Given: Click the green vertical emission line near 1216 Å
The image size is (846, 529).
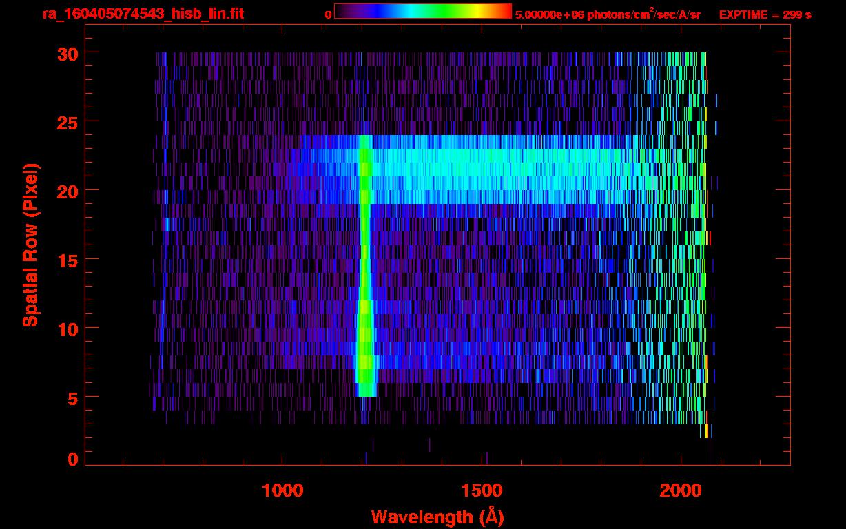Looking at the screenshot, I should click(365, 265).
